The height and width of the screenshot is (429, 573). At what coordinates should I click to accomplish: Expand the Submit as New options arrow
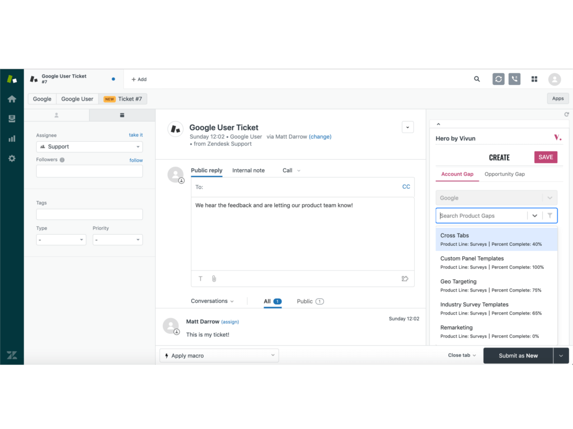(x=561, y=356)
